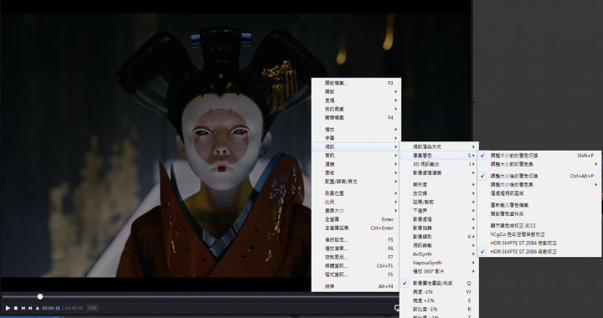Viewport: 603px width, 318px height.
Task: Open 配置/語言/其他 submenu
Action: click(356, 182)
